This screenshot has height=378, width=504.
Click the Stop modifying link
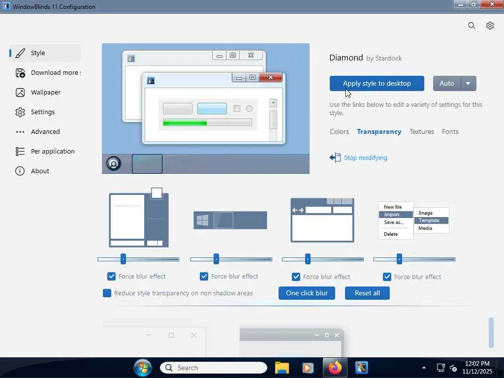(366, 158)
